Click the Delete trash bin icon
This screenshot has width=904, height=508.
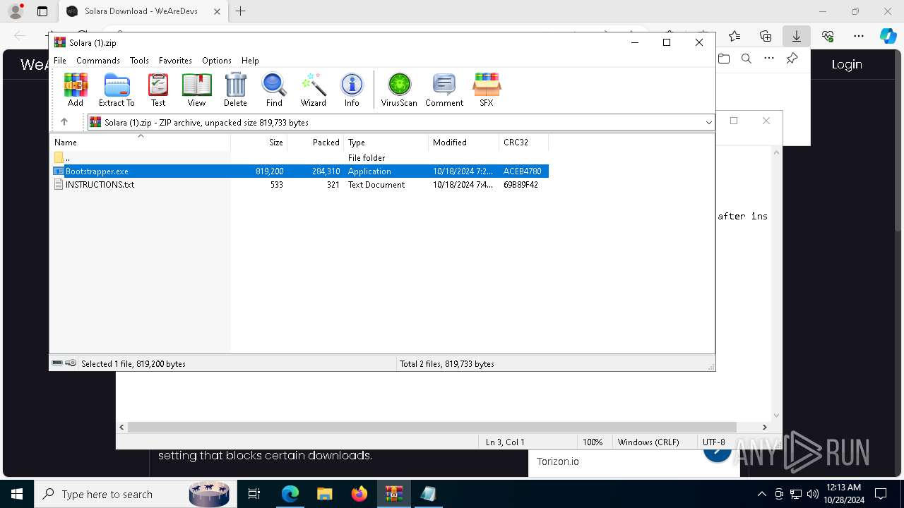235,90
